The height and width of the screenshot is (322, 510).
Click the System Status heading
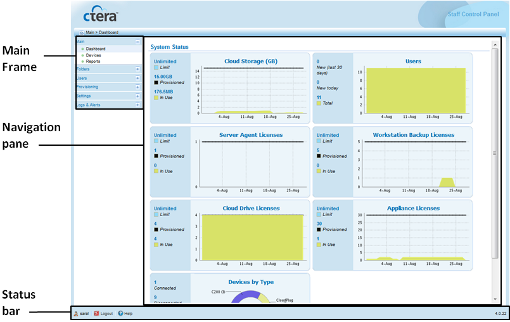point(169,47)
